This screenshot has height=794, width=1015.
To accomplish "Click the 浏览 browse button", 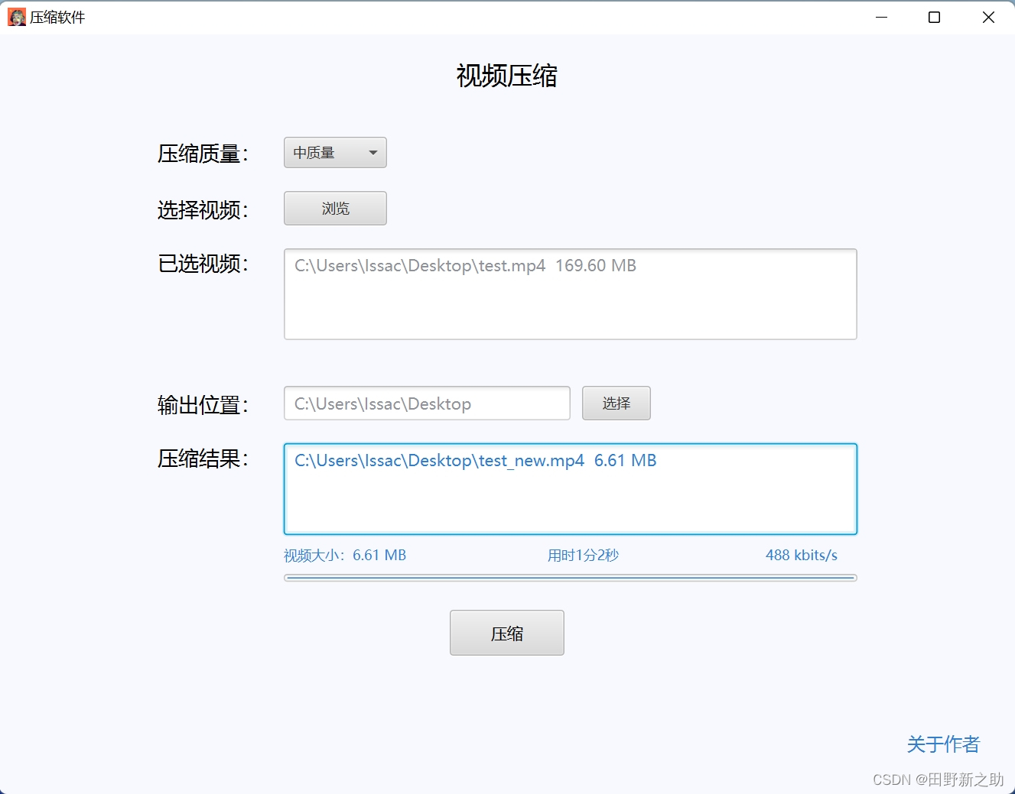I will click(335, 209).
